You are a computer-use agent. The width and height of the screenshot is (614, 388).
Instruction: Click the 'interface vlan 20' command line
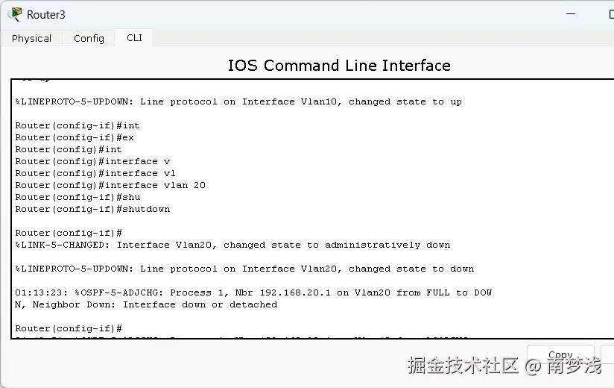coord(110,185)
